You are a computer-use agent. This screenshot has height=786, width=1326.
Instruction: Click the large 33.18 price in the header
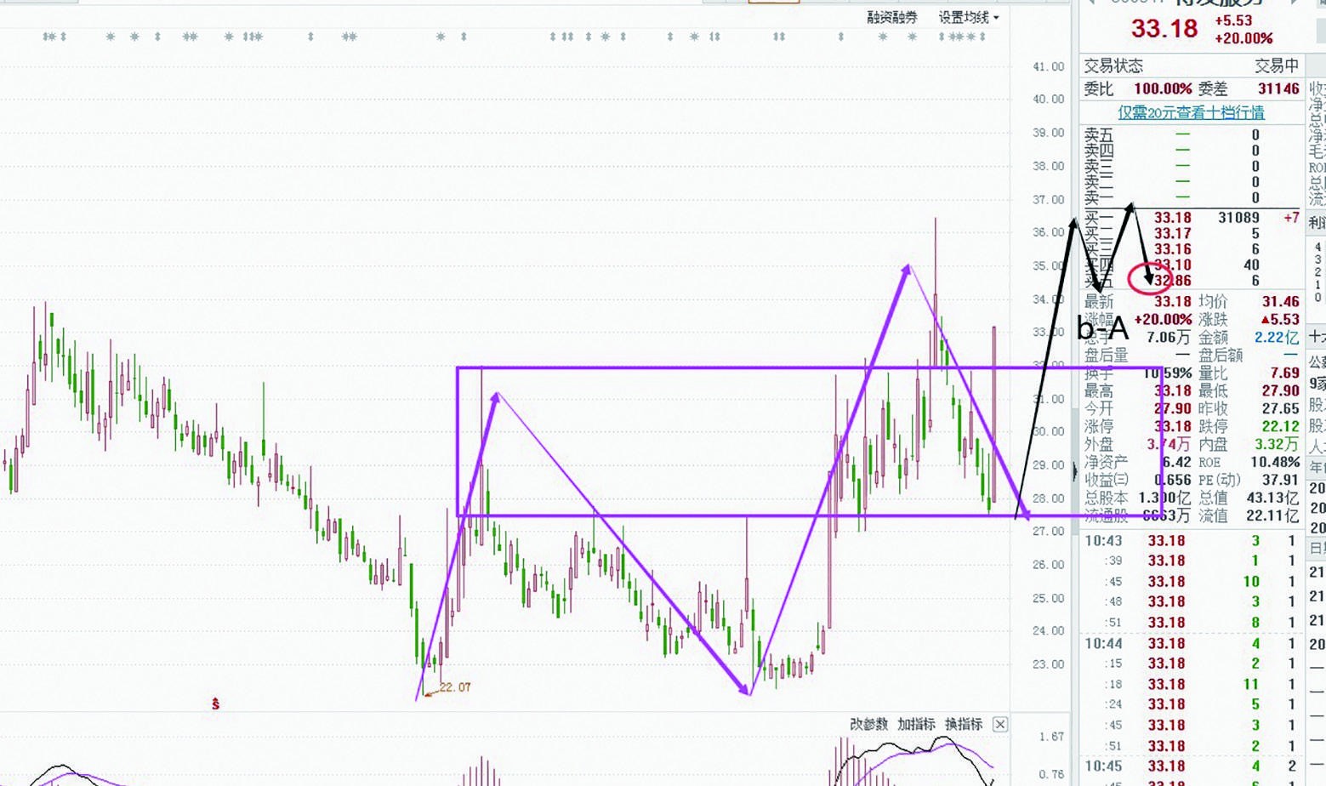1164,29
